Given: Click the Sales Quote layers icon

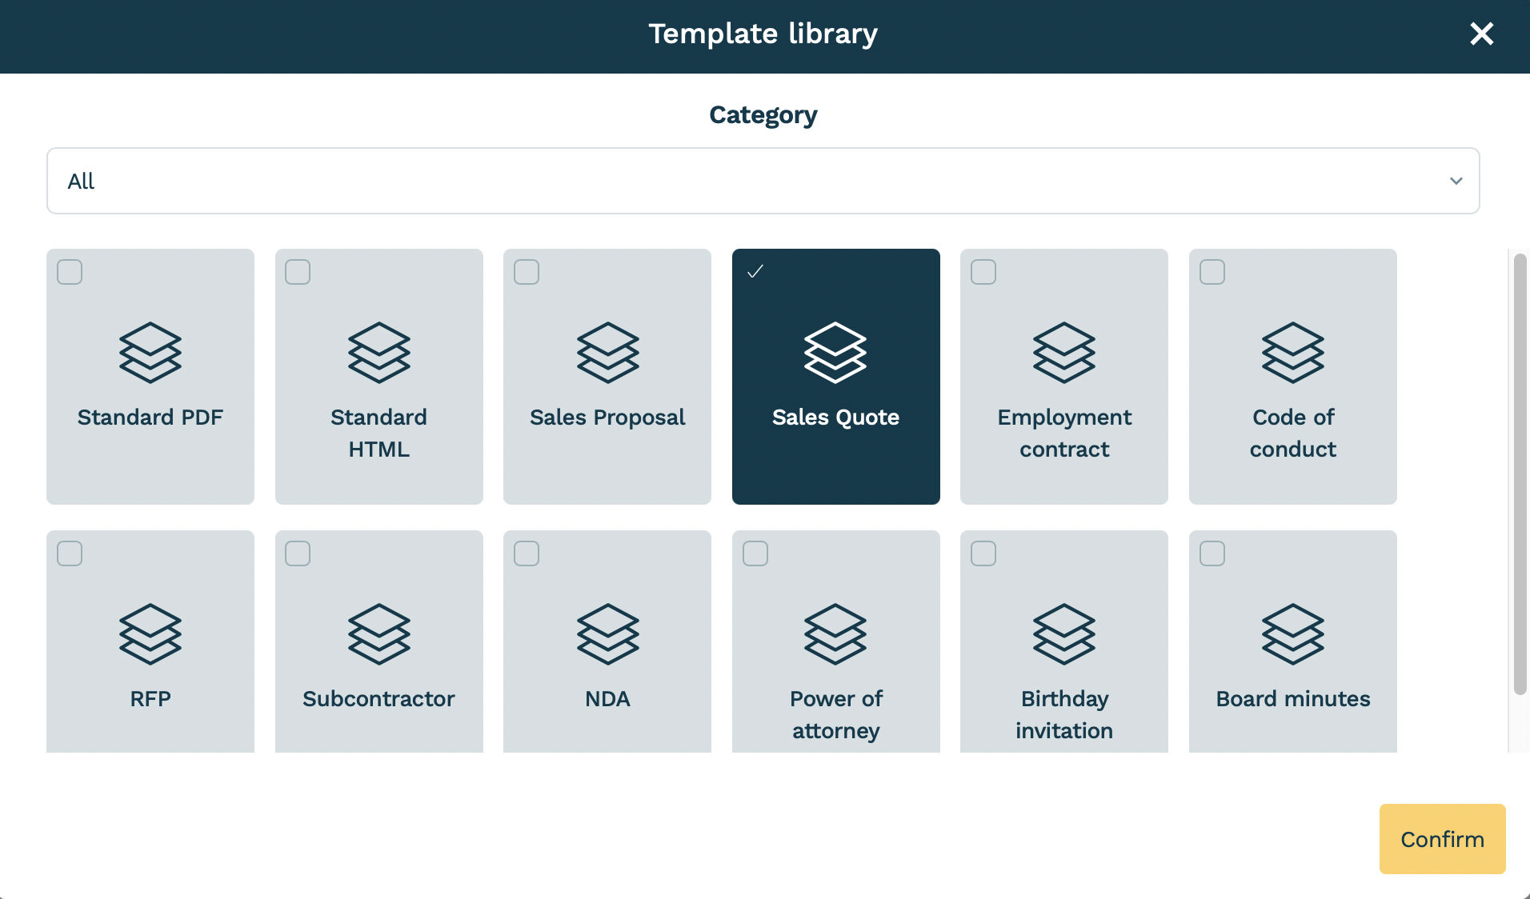Looking at the screenshot, I should tap(835, 352).
